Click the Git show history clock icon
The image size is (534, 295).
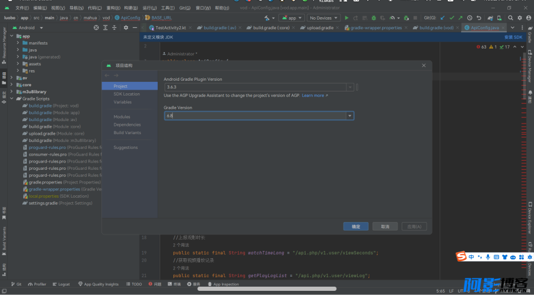tap(470, 18)
